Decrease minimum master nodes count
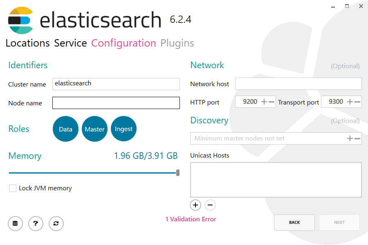This screenshot has height=245, width=368. 357,138
